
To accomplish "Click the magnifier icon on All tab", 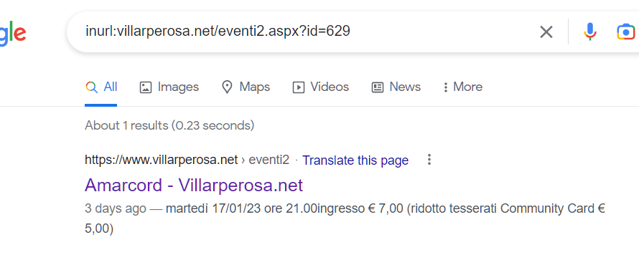I will tap(91, 87).
